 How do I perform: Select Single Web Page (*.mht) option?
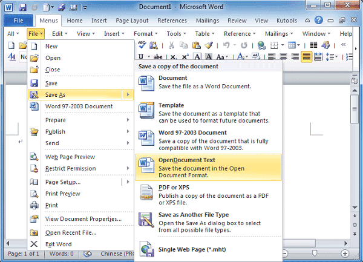(208, 249)
